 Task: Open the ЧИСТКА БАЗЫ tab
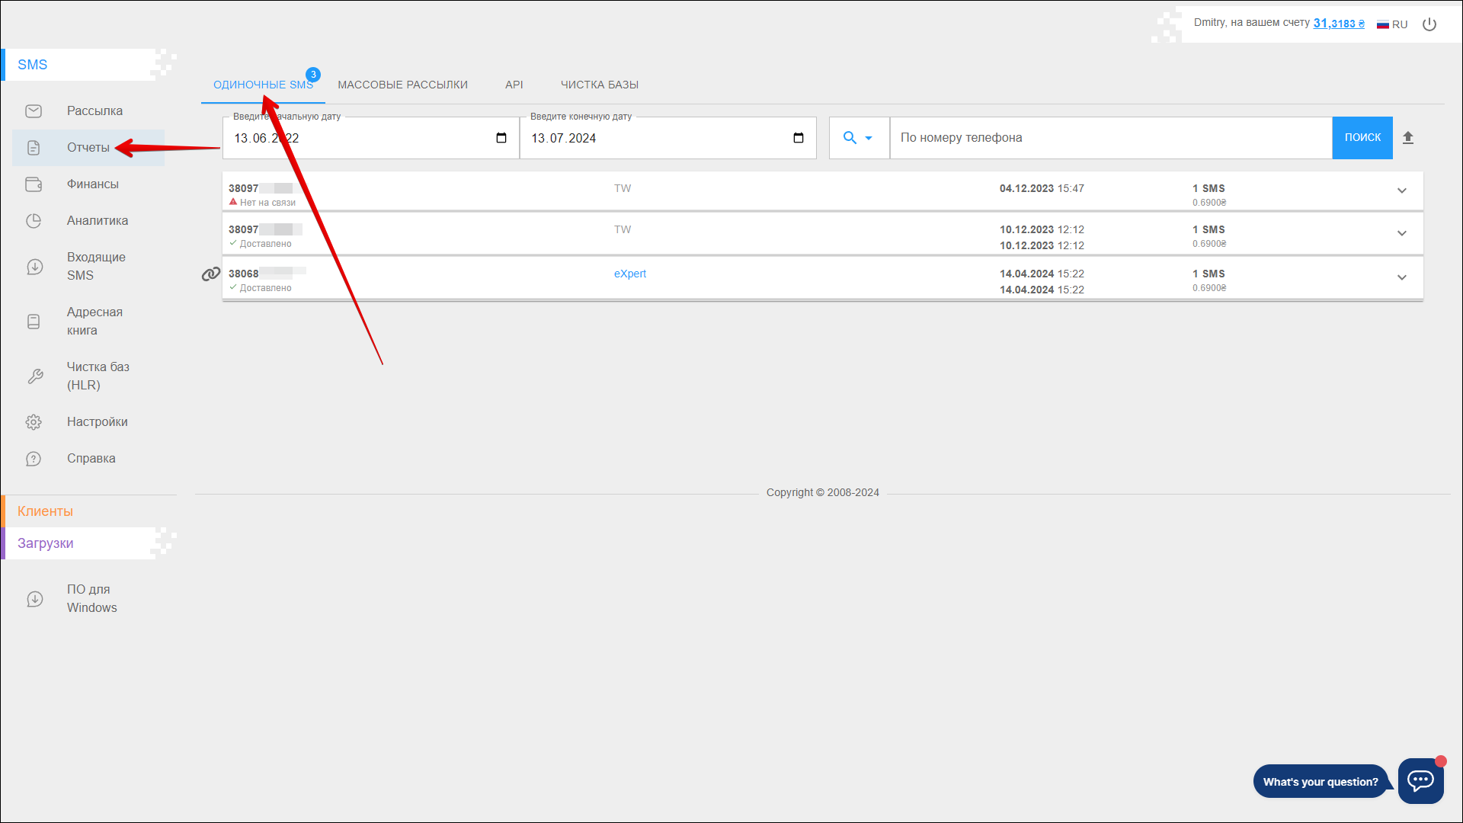[x=600, y=85]
